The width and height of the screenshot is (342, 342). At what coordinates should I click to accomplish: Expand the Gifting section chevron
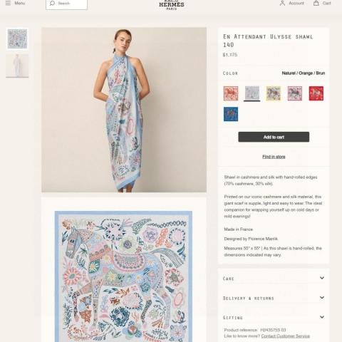pos(322,317)
